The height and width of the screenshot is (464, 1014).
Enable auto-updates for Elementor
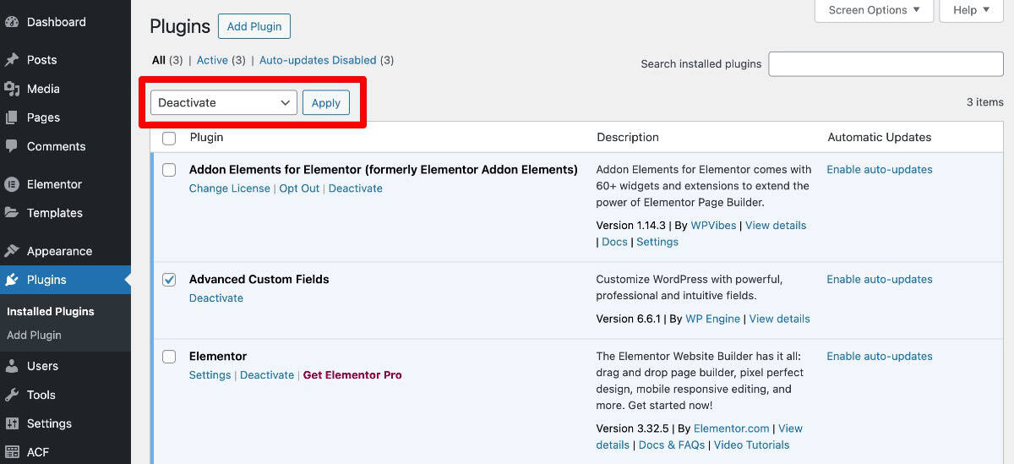[x=880, y=357]
